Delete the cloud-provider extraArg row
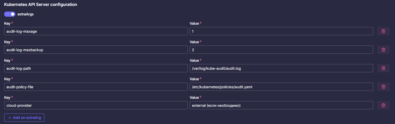395x124 pixels. point(383,105)
